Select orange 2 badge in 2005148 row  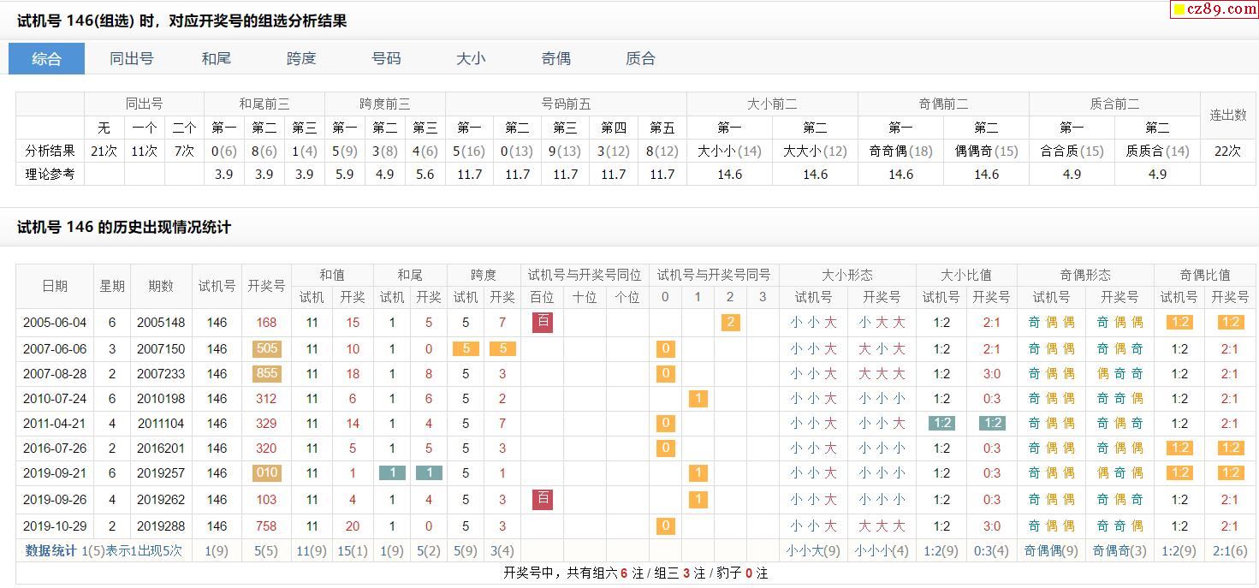(x=729, y=323)
